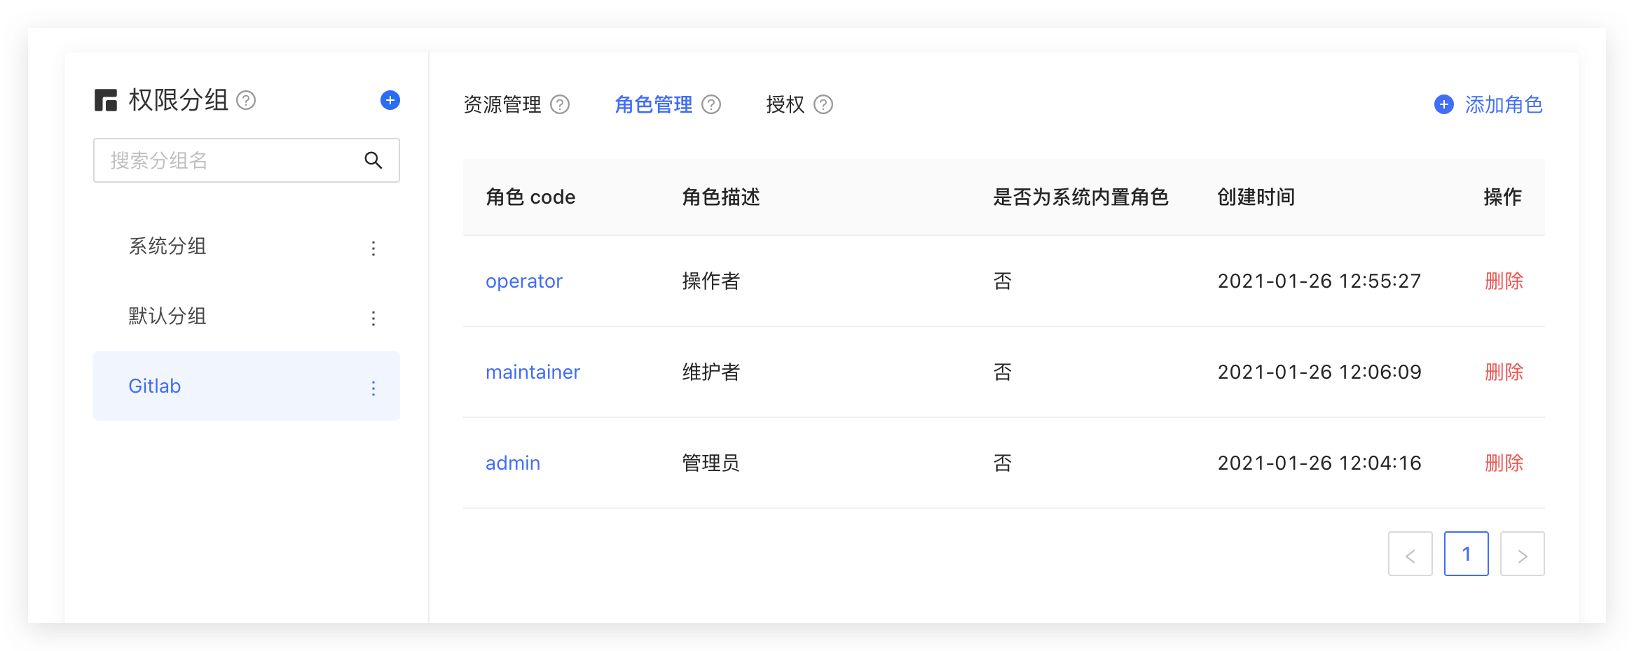Open the maintainer role link
Viewport: 1634px width, 651px height.
pos(533,372)
